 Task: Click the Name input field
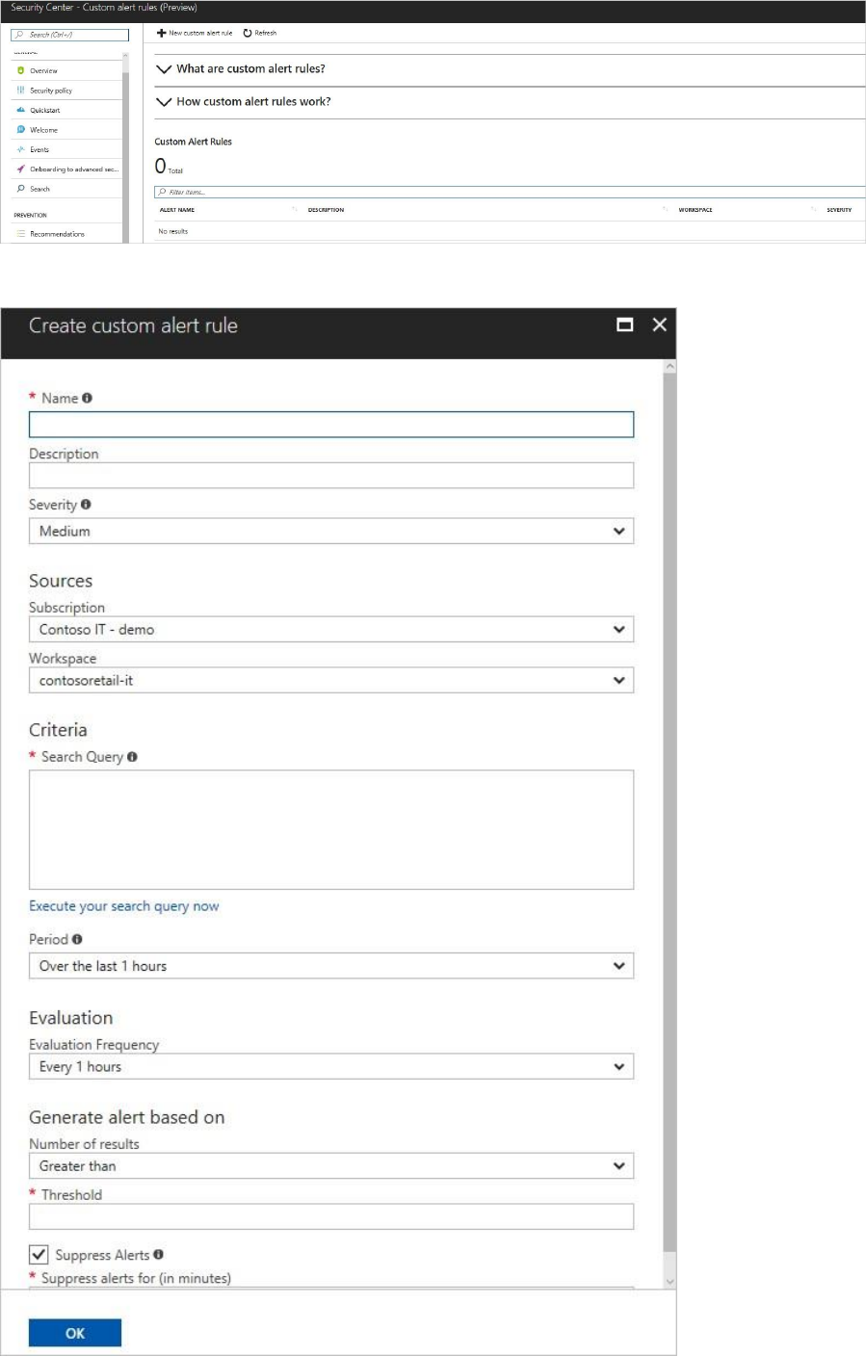pos(330,425)
